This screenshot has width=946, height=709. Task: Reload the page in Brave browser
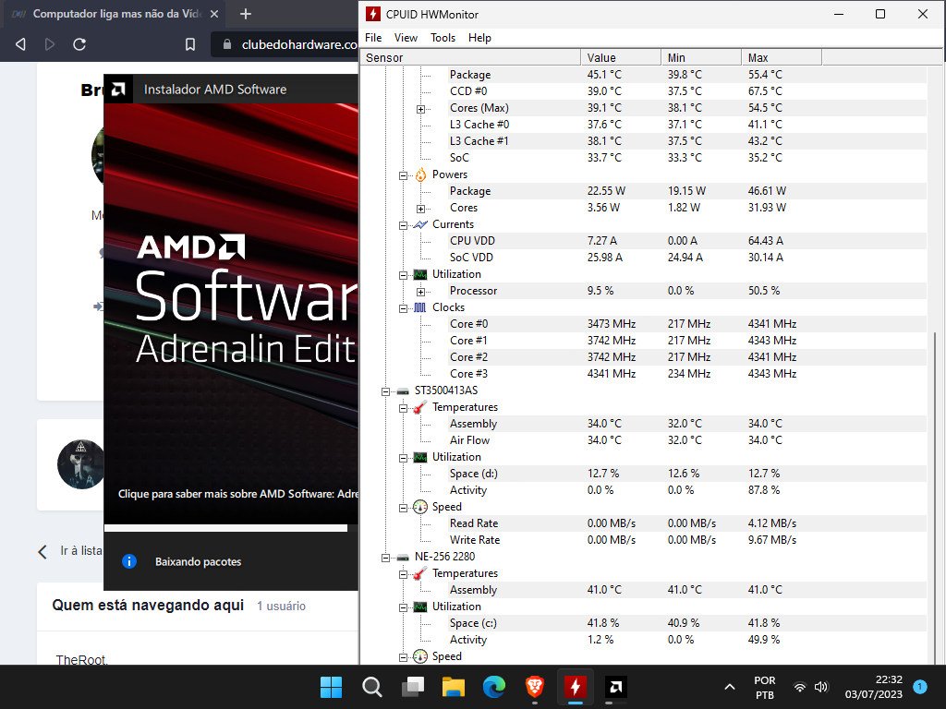[79, 44]
